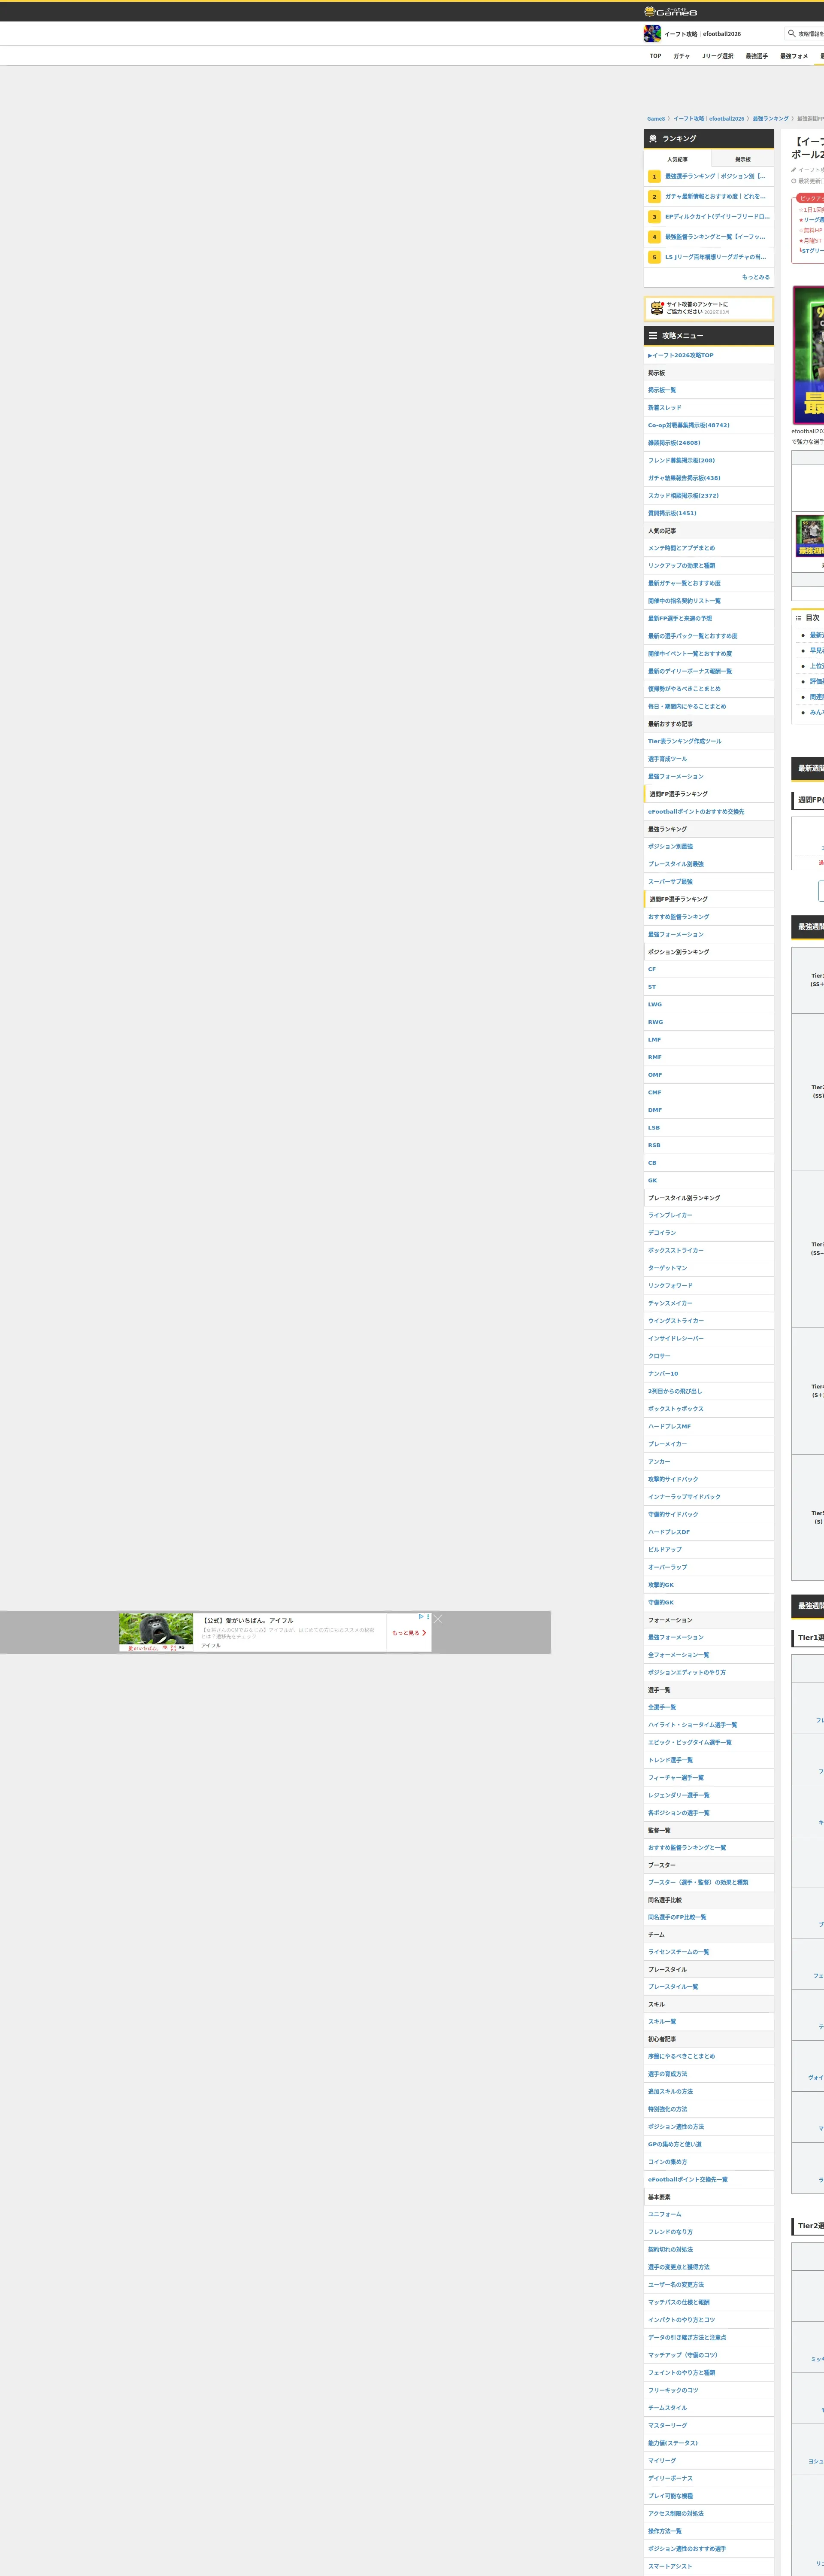Close the gorilla ad banner

pos(438,1619)
